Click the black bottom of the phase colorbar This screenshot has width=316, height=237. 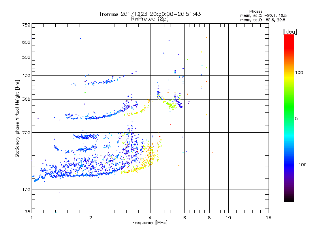(x=289, y=199)
